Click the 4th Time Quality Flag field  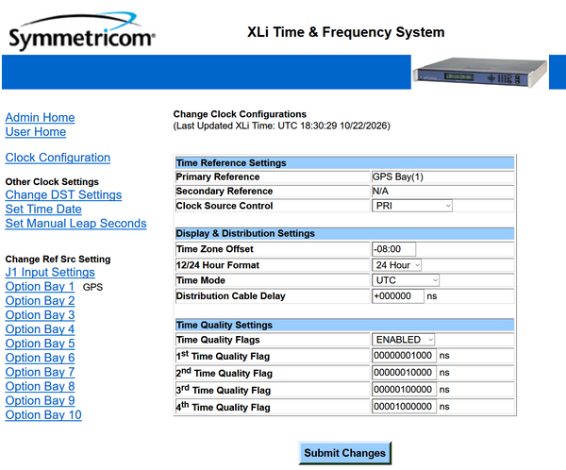click(404, 407)
